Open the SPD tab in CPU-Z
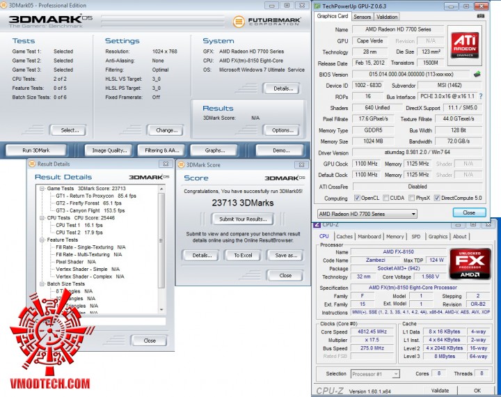The width and height of the screenshot is (501, 397). (x=415, y=236)
